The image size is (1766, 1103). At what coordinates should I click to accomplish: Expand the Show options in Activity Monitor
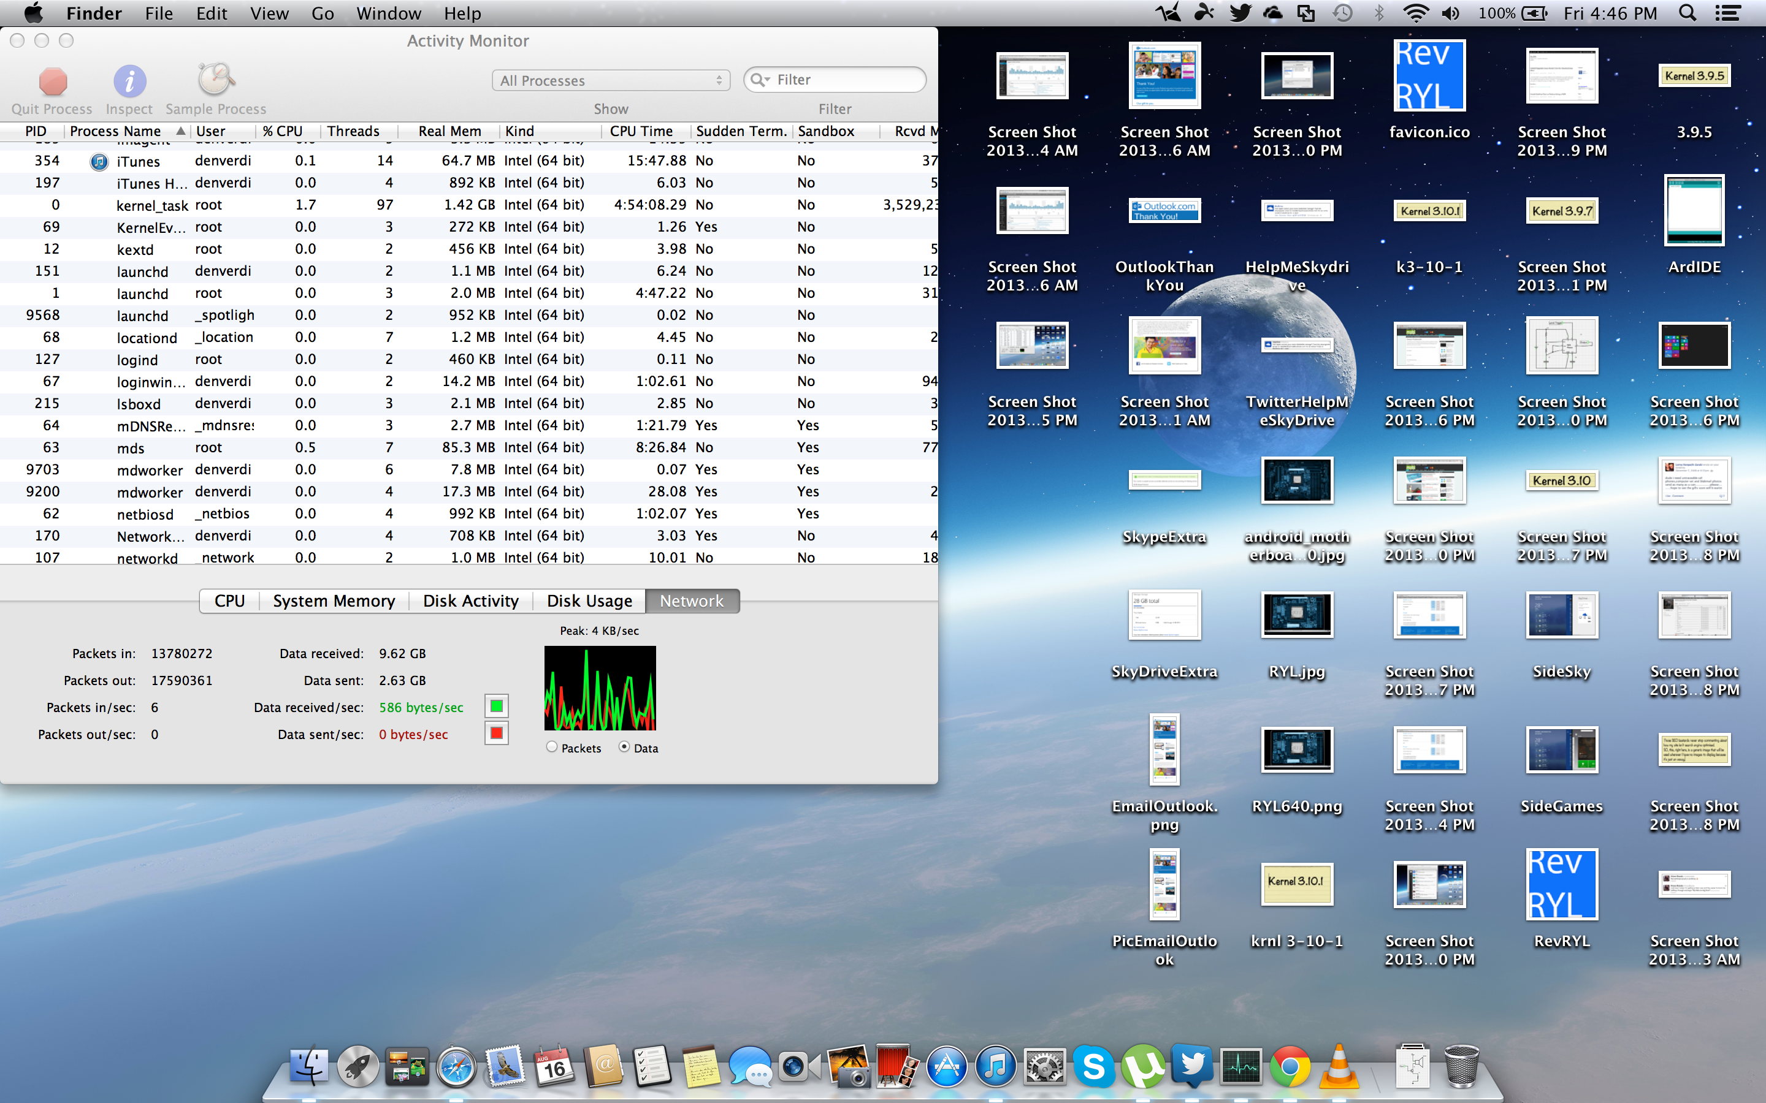610,80
